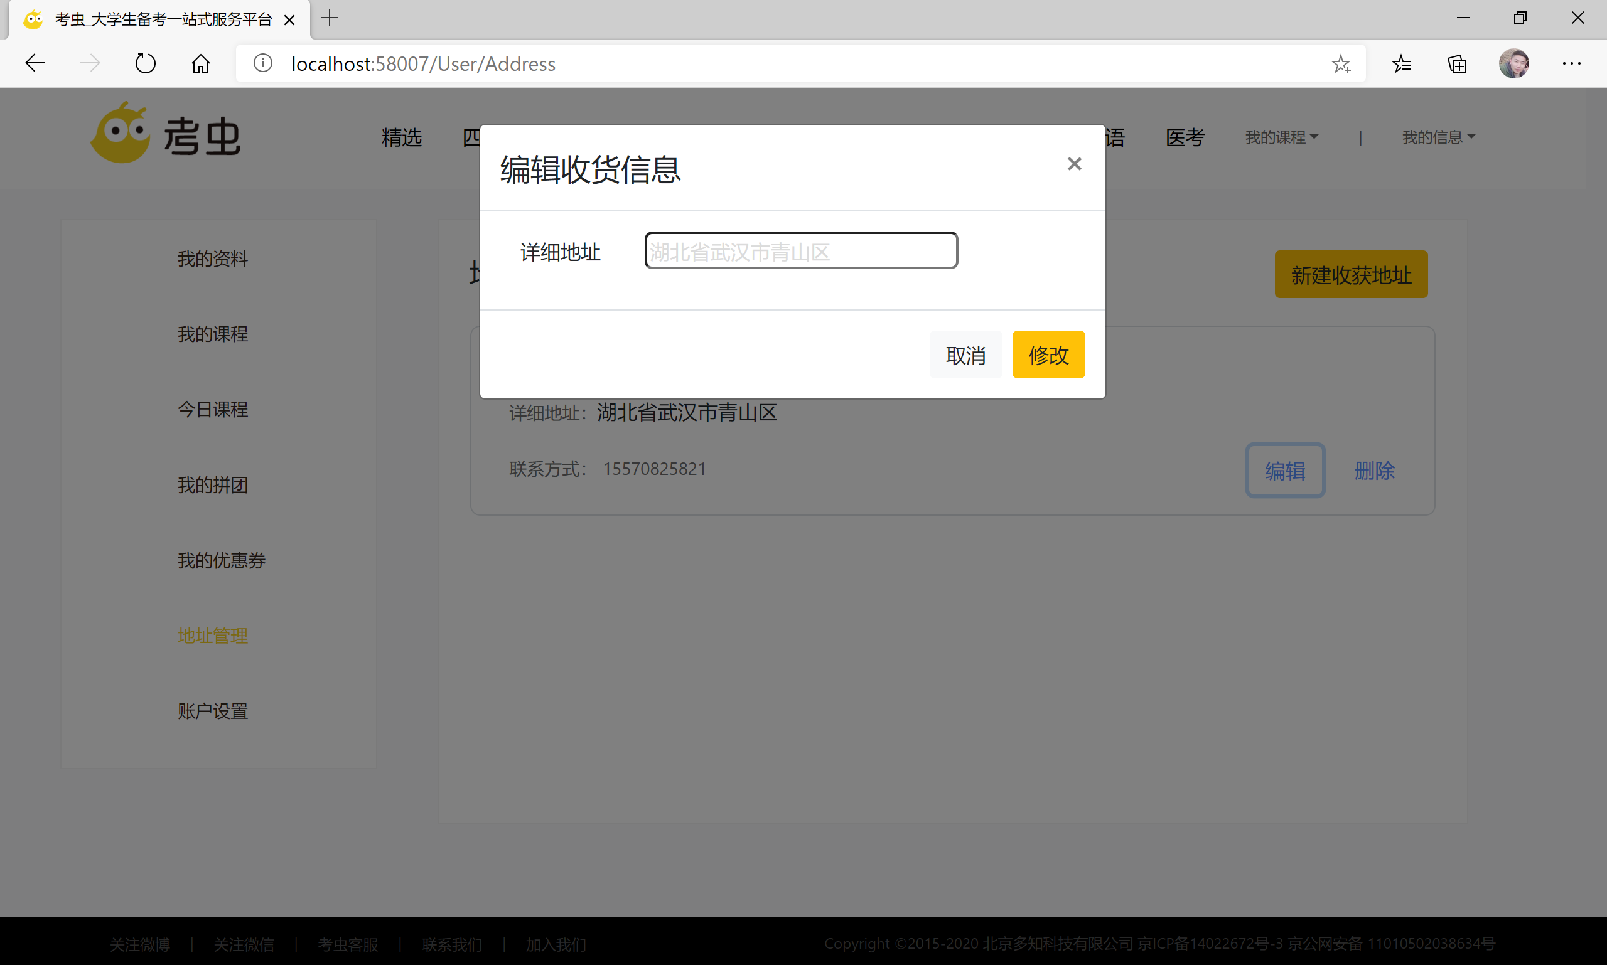The height and width of the screenshot is (965, 1607).
Task: Open browser collections icon
Action: 1458,64
